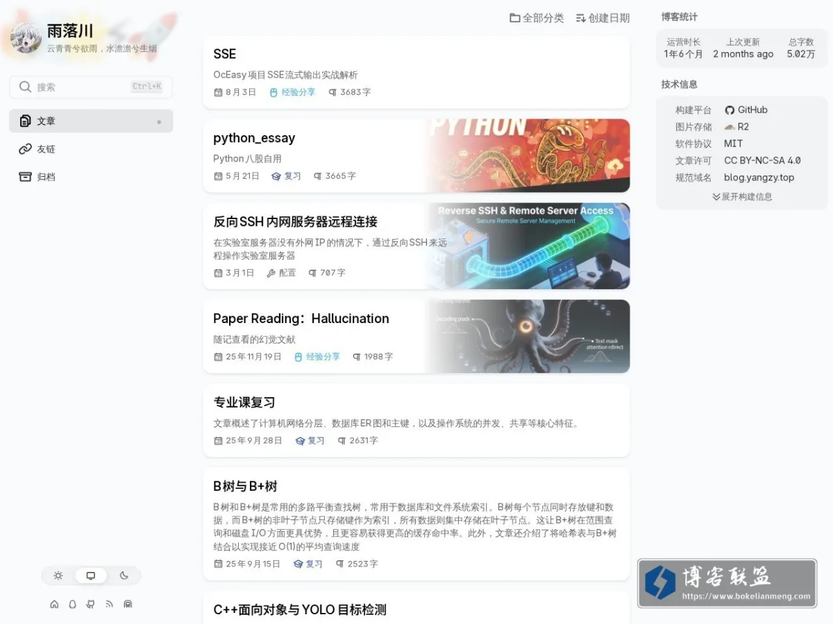Open the CC BY-NC-SA 4.0 license link
The image size is (833, 624).
point(762,160)
